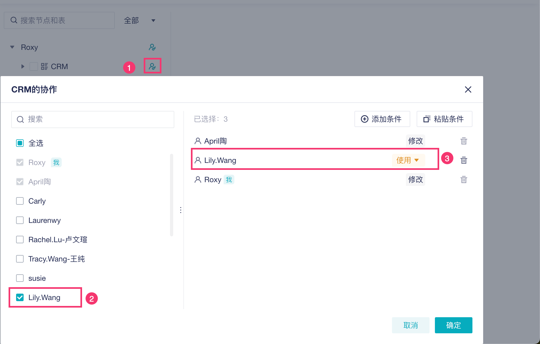The height and width of the screenshot is (344, 540).
Task: Click collaboration icon next to CRM
Action: pyautogui.click(x=152, y=66)
